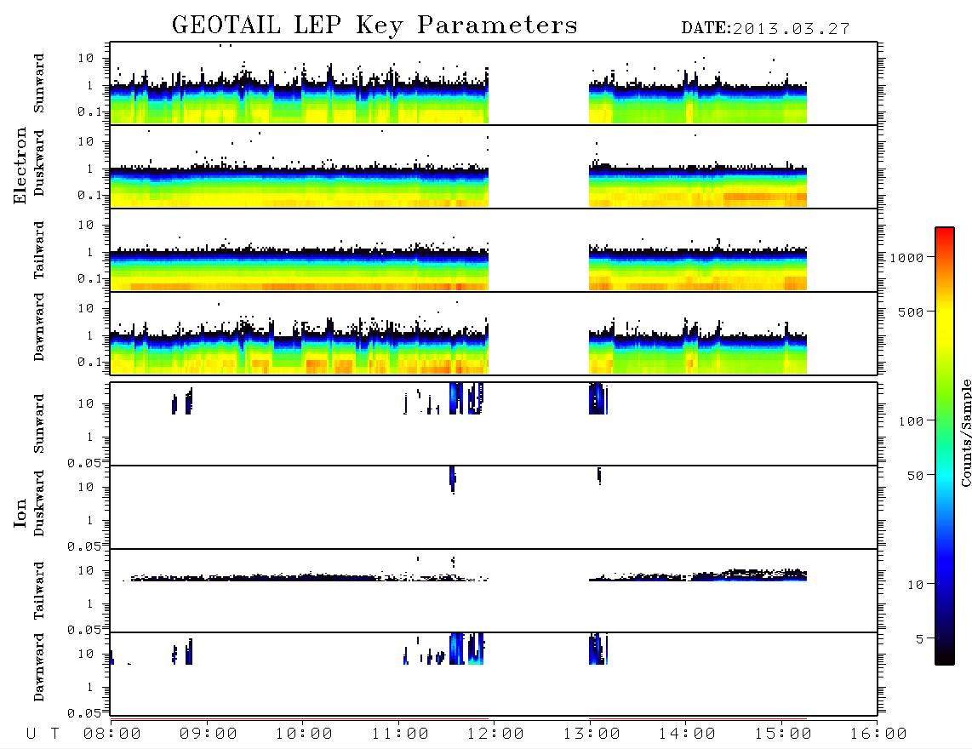The width and height of the screenshot is (972, 749).
Task: Click the "08:00" time tick label
Action: [111, 735]
